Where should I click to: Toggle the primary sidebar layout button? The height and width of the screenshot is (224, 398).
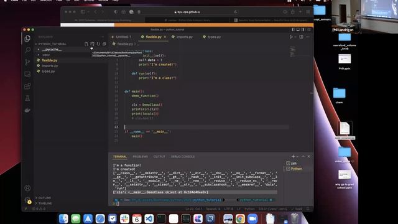tap(293, 30)
